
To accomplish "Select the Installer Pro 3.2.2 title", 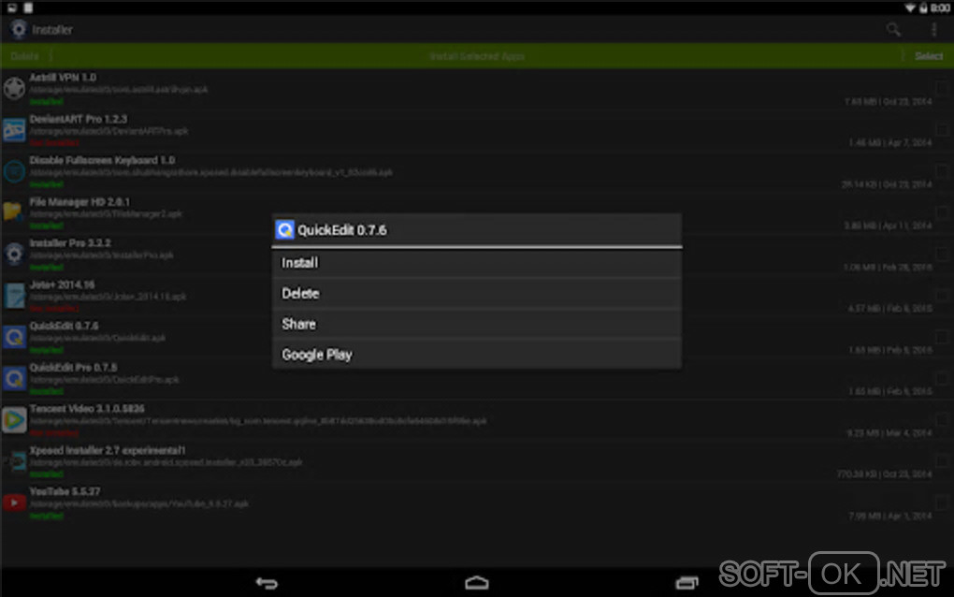I will (x=70, y=243).
